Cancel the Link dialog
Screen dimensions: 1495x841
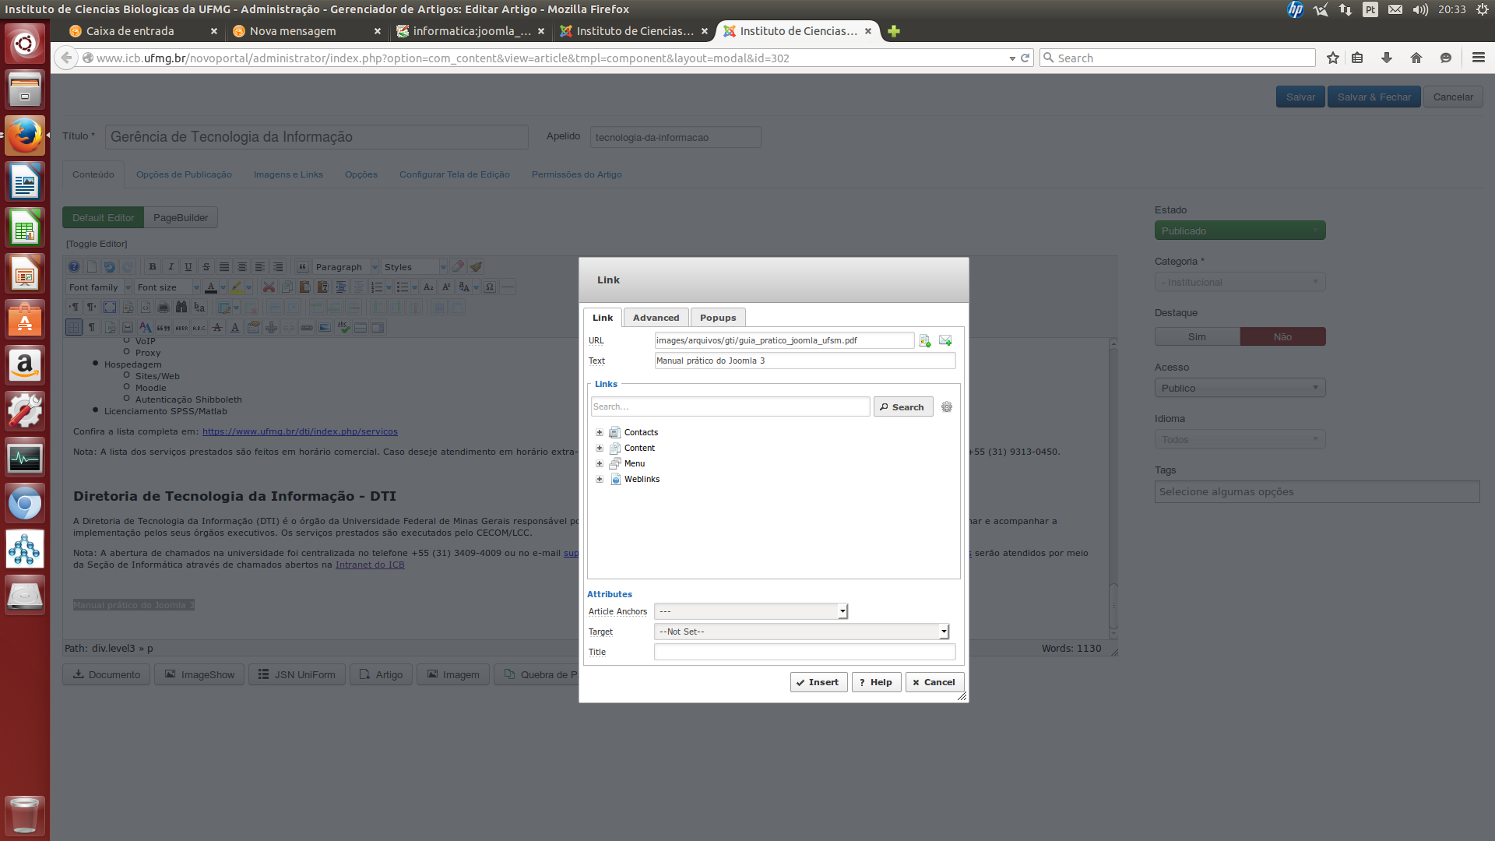click(x=934, y=682)
